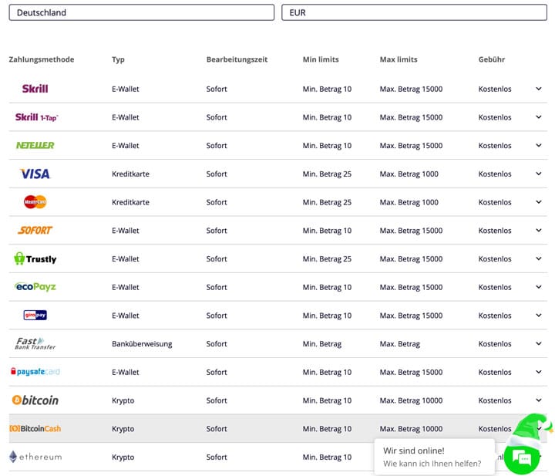Click the Zahlungsmethode column header

coord(42,59)
